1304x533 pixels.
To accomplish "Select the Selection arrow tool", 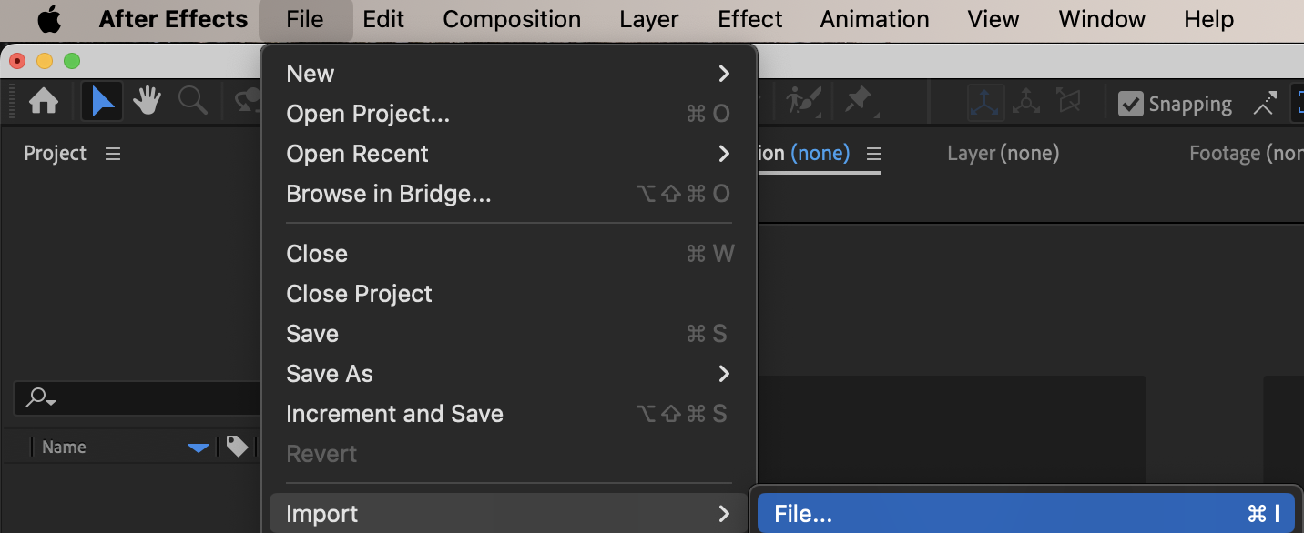I will pyautogui.click(x=102, y=102).
